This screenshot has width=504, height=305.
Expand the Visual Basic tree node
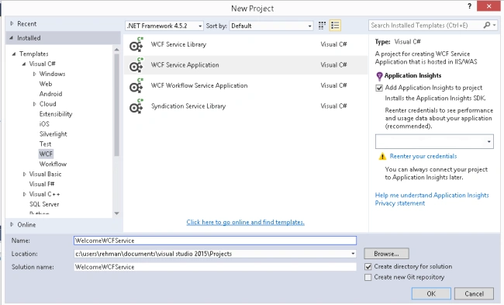pyautogui.click(x=25, y=174)
